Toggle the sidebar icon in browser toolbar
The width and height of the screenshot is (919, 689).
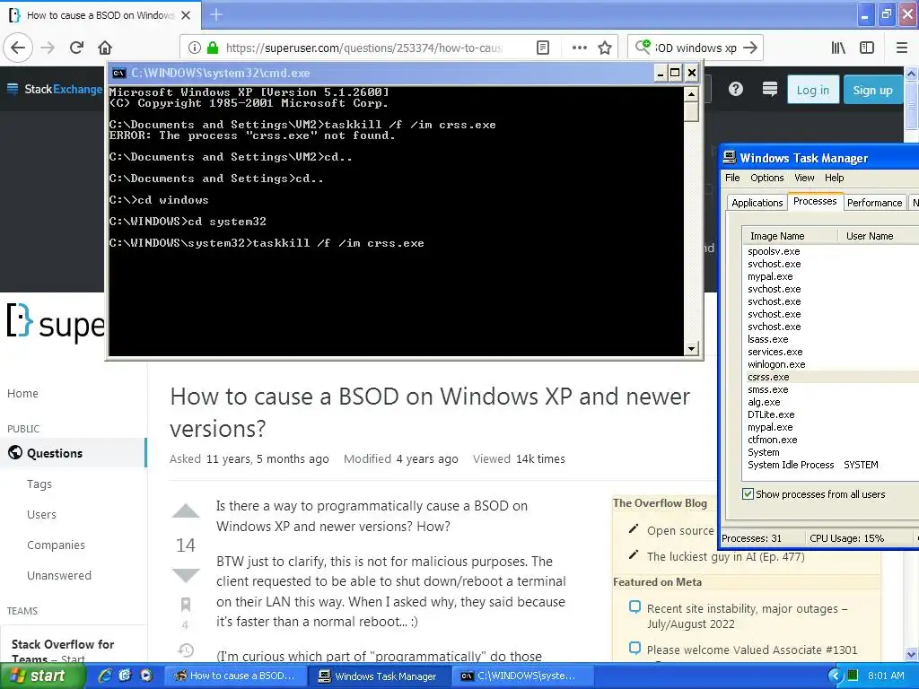(x=866, y=48)
